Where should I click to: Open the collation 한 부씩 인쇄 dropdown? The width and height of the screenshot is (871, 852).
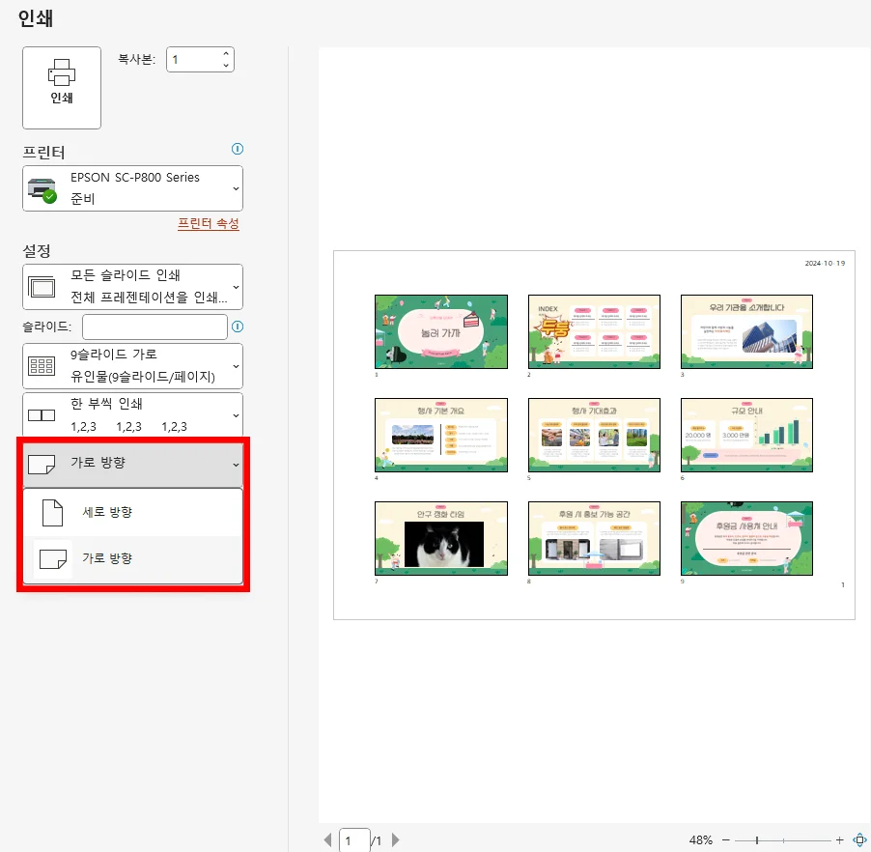[235, 414]
